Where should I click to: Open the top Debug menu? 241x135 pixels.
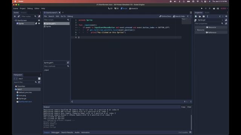click(x=30, y=8)
